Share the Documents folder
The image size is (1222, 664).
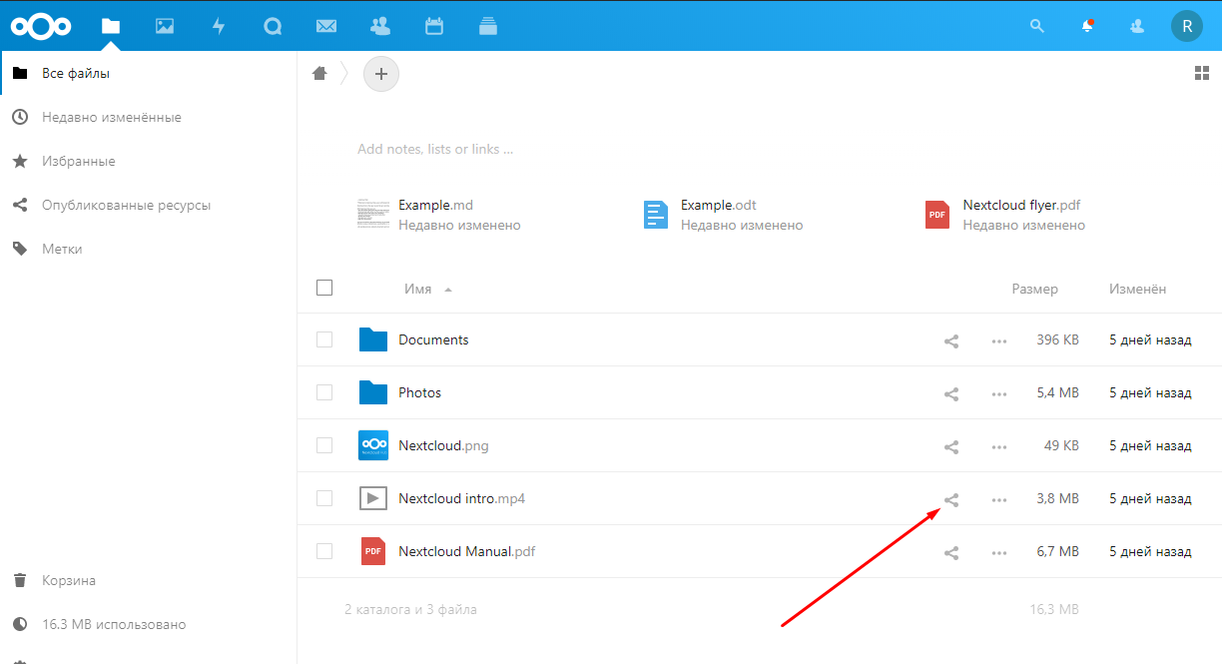pyautogui.click(x=951, y=340)
